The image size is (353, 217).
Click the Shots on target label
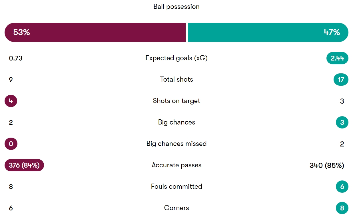(176, 101)
